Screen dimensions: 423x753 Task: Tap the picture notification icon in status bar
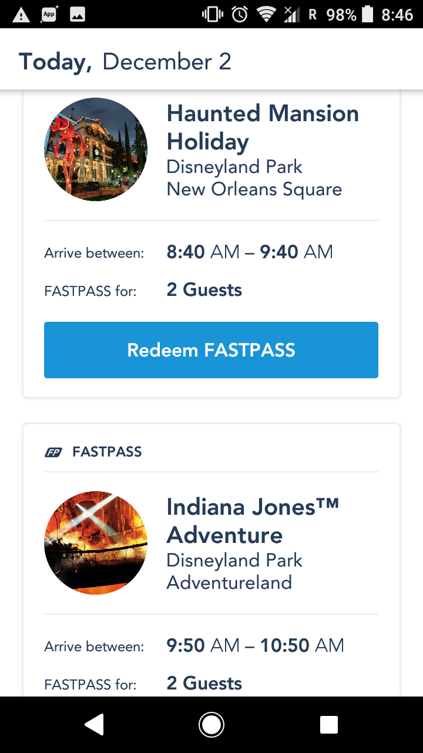[x=78, y=15]
